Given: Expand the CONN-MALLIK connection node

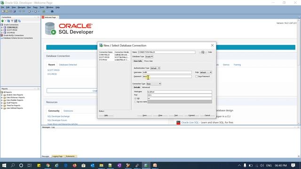Looking at the screenshot, I should coord(2,27).
